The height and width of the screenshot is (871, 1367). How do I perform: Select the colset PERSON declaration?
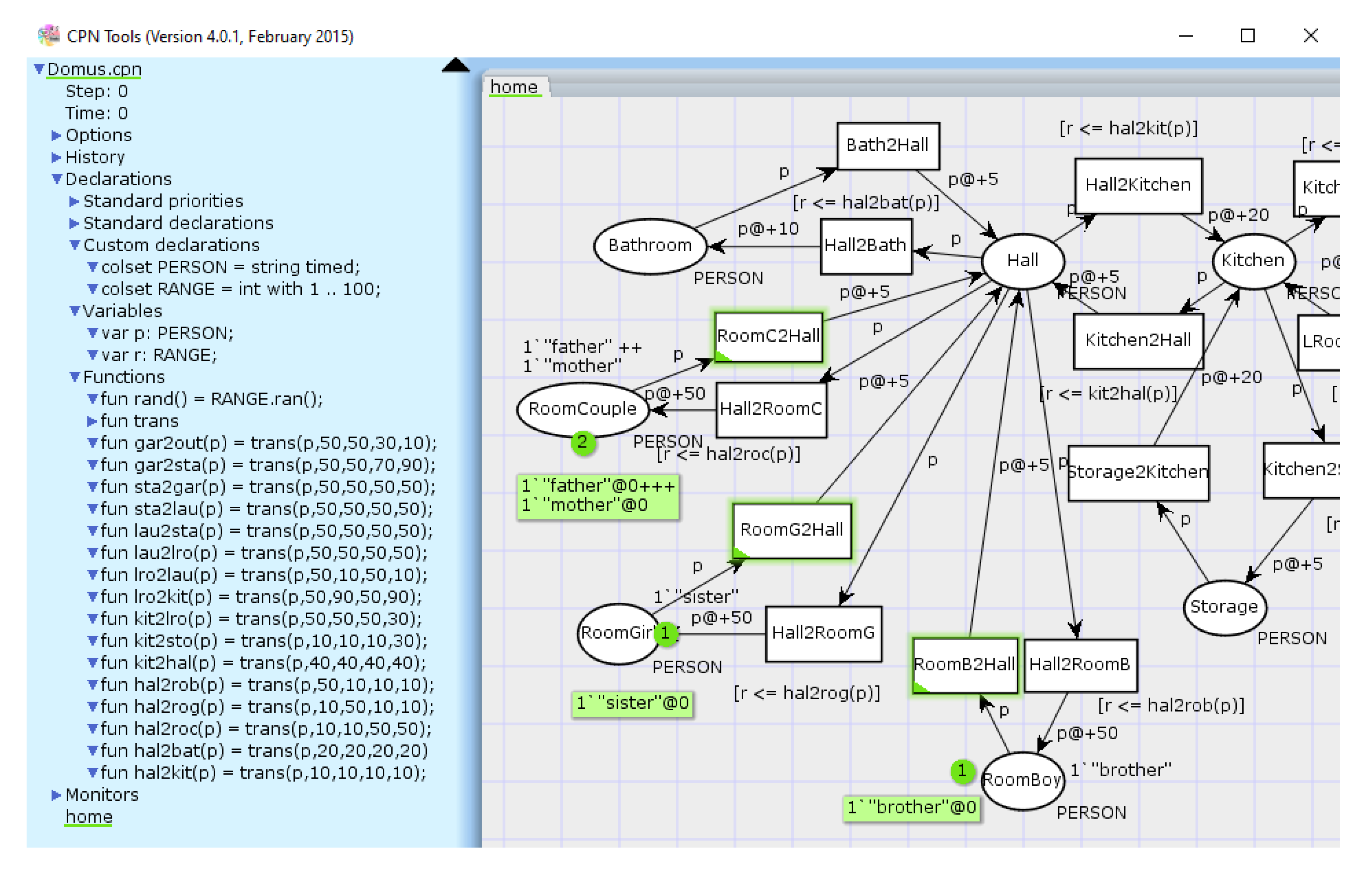pyautogui.click(x=230, y=267)
